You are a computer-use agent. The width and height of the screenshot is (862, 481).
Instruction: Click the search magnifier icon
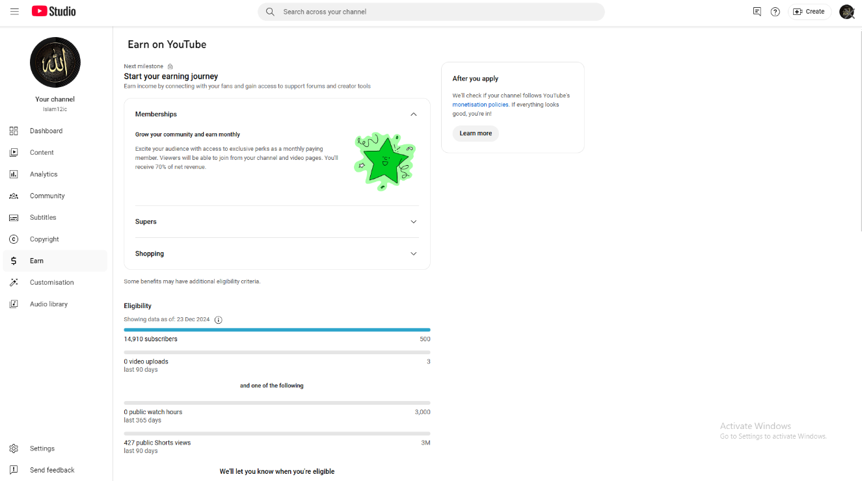click(270, 12)
